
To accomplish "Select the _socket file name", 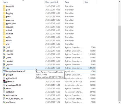I will point(9,61).
